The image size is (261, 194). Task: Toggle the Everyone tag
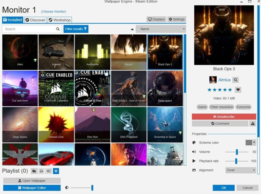243,107
